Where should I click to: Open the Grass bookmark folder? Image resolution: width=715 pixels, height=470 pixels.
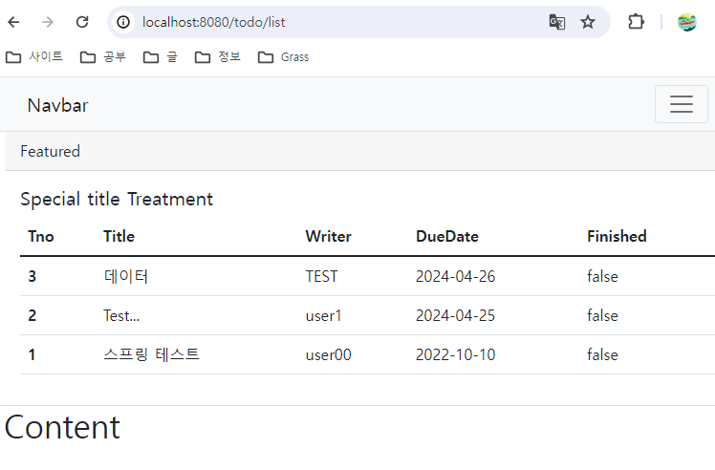pyautogui.click(x=284, y=57)
